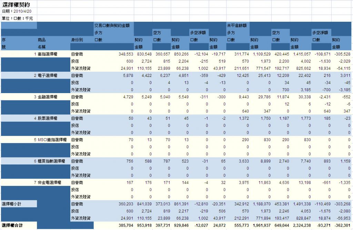
Task: Click the total cell -12,027
Action: click(201, 225)
